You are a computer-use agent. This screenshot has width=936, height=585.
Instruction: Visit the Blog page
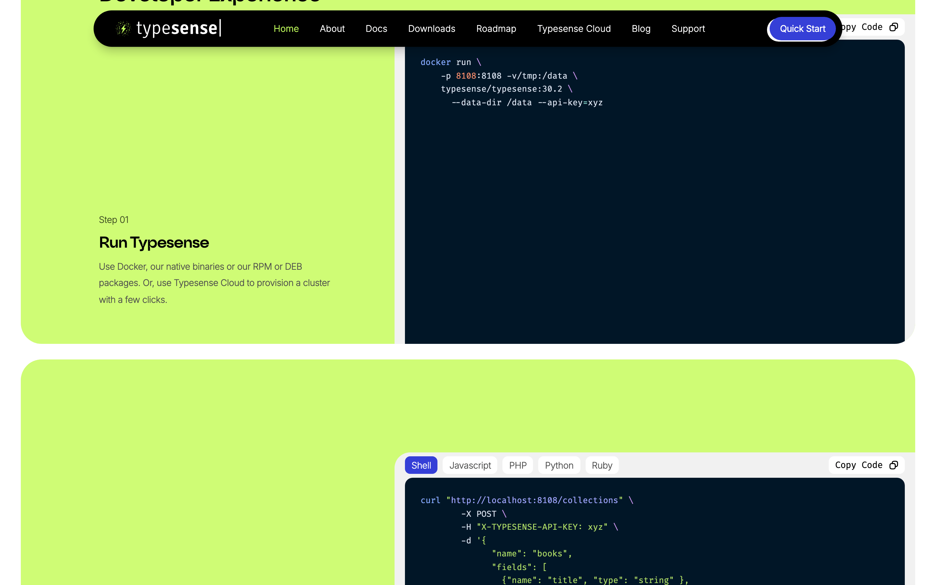click(x=641, y=29)
